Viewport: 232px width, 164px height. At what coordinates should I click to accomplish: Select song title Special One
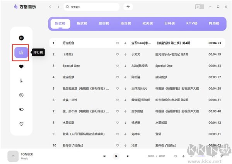pyautogui.click(x=71, y=66)
